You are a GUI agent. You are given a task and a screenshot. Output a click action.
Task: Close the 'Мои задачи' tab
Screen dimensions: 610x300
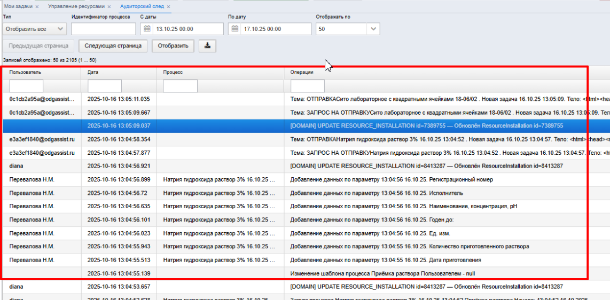[x=36, y=6]
